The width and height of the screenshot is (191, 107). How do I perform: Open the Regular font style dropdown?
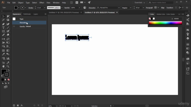[130, 8]
